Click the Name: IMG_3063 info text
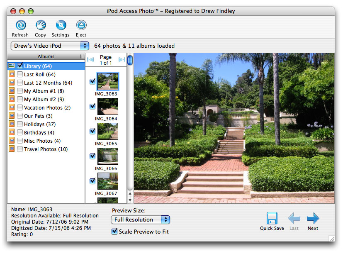Image resolution: width=343 pixels, height=256 pixels. (x=32, y=210)
